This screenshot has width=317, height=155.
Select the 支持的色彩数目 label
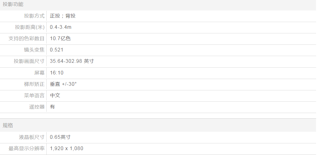27,39
